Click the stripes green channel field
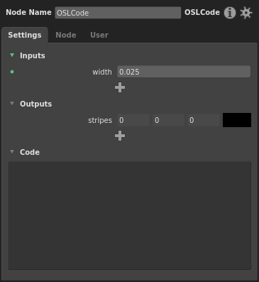 (168, 120)
